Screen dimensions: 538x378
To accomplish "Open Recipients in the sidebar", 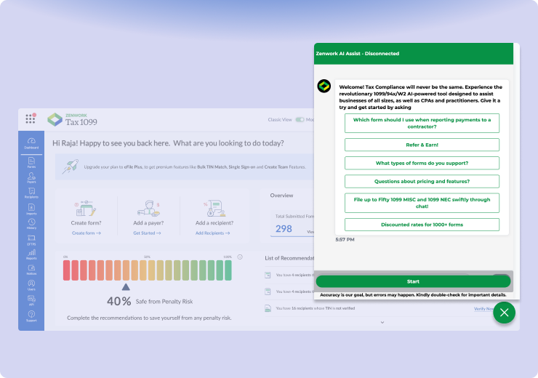I will [31, 193].
